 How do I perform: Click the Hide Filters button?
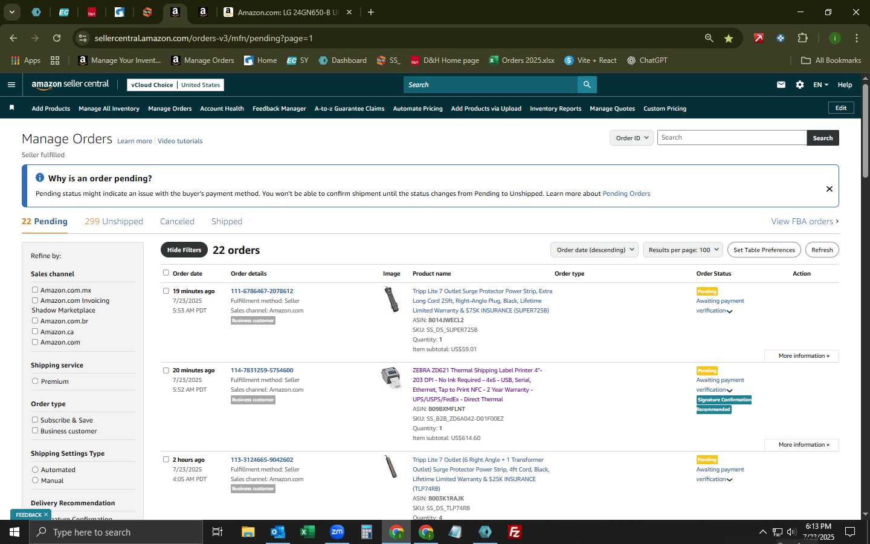(x=184, y=250)
